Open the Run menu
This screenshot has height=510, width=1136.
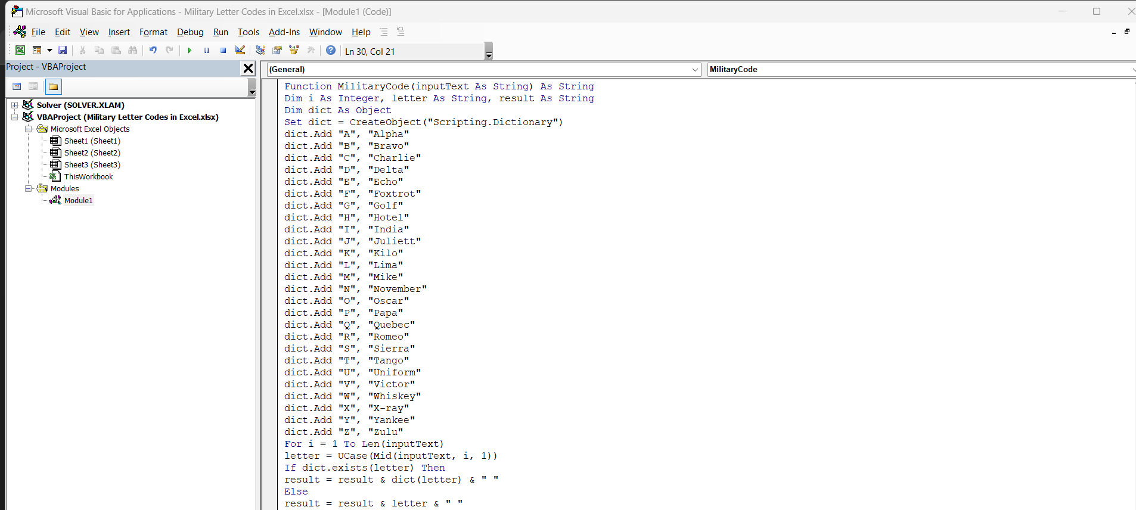221,32
